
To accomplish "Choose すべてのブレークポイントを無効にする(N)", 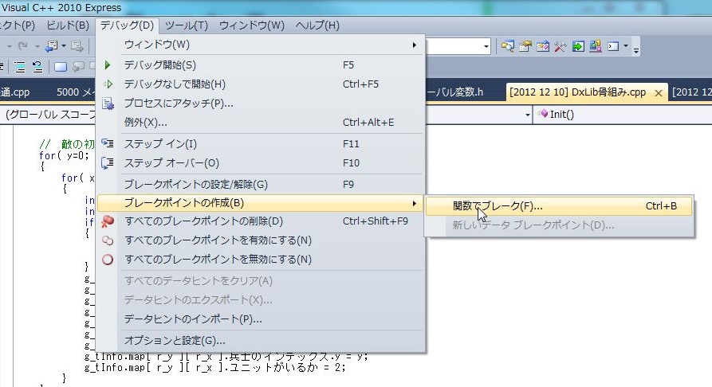I will pyautogui.click(x=218, y=259).
